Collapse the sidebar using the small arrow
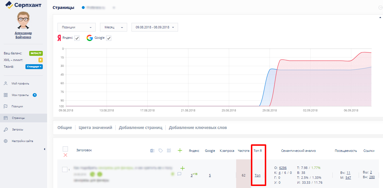Screen dimensions: 383x188 click(45, 149)
